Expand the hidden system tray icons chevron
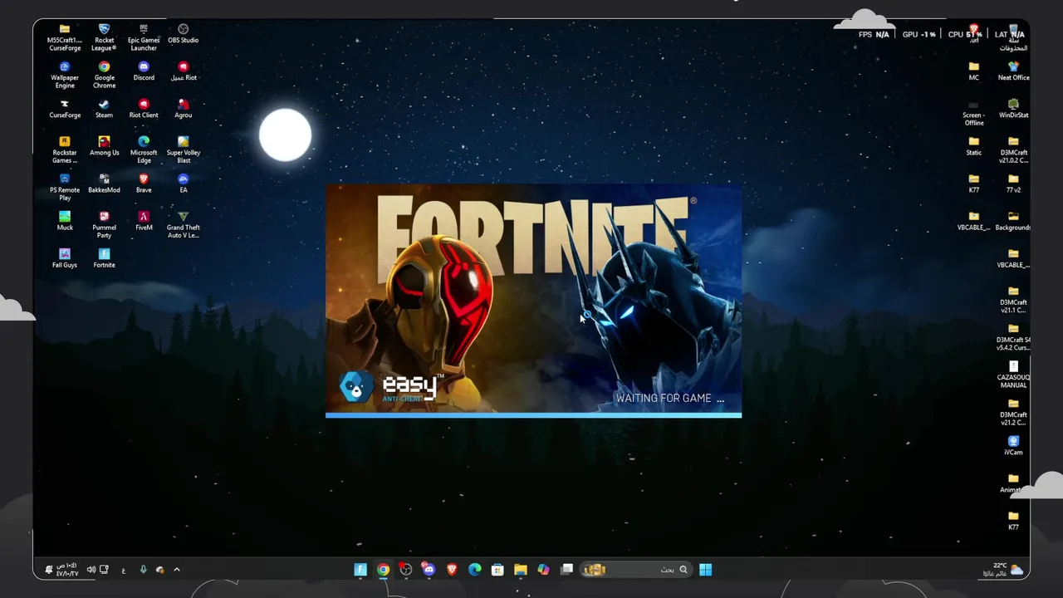 click(x=176, y=570)
